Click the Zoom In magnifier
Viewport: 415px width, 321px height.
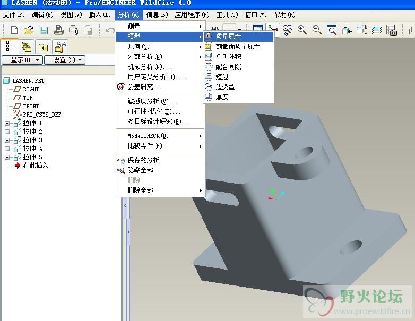click(302, 30)
